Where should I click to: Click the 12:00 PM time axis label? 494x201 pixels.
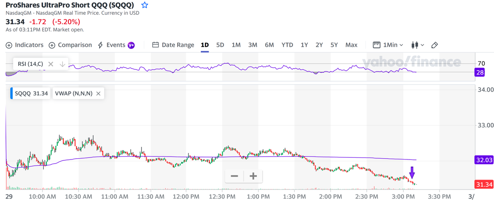tap(186, 196)
